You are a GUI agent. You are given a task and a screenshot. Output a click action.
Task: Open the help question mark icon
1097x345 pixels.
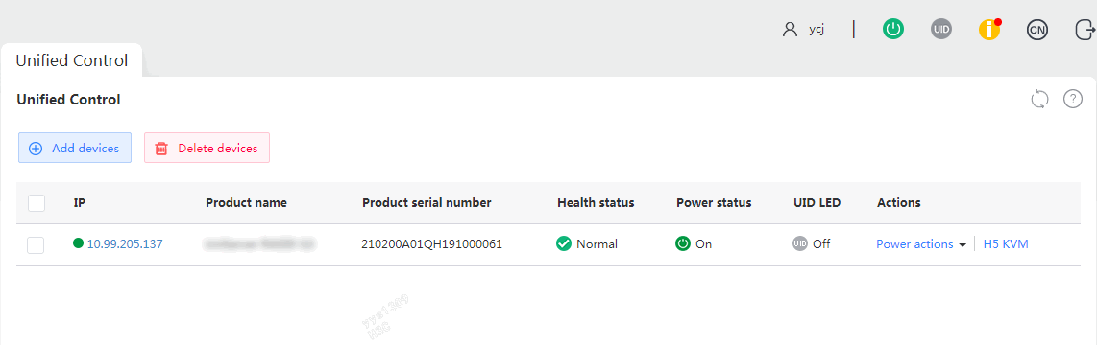pyautogui.click(x=1073, y=99)
